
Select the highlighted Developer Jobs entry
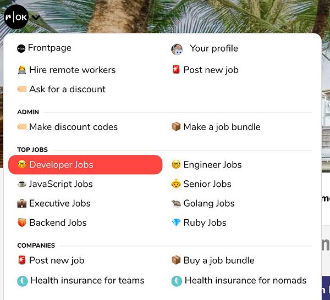tap(85, 165)
